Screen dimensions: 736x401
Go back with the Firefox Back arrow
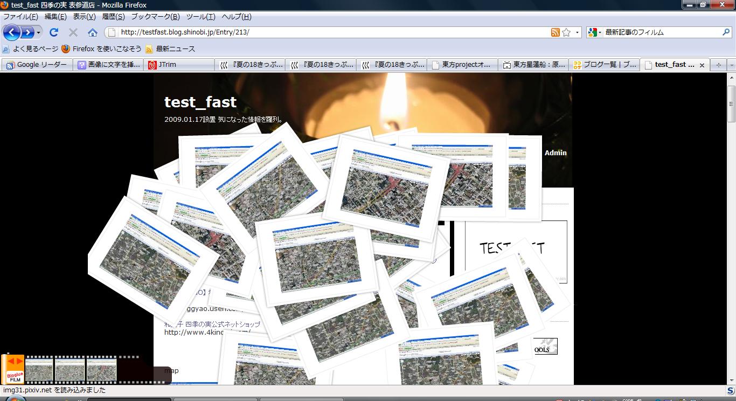point(11,32)
